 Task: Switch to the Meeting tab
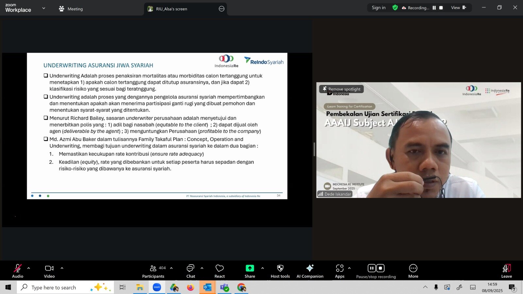coord(71,9)
